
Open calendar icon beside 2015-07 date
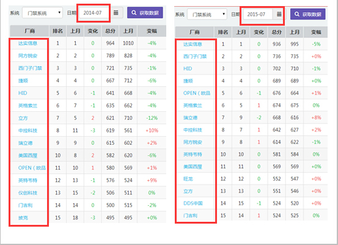click(x=279, y=14)
